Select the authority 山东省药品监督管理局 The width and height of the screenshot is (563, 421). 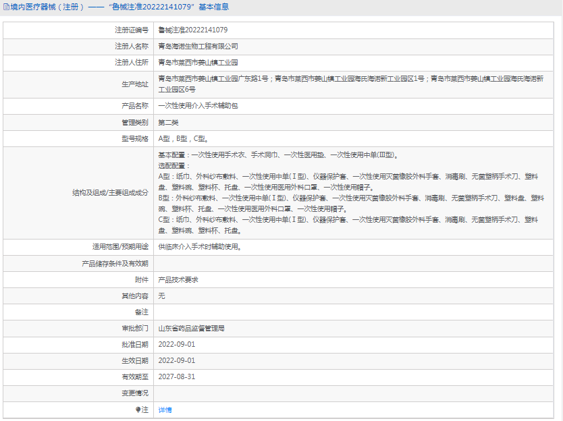(x=191, y=329)
